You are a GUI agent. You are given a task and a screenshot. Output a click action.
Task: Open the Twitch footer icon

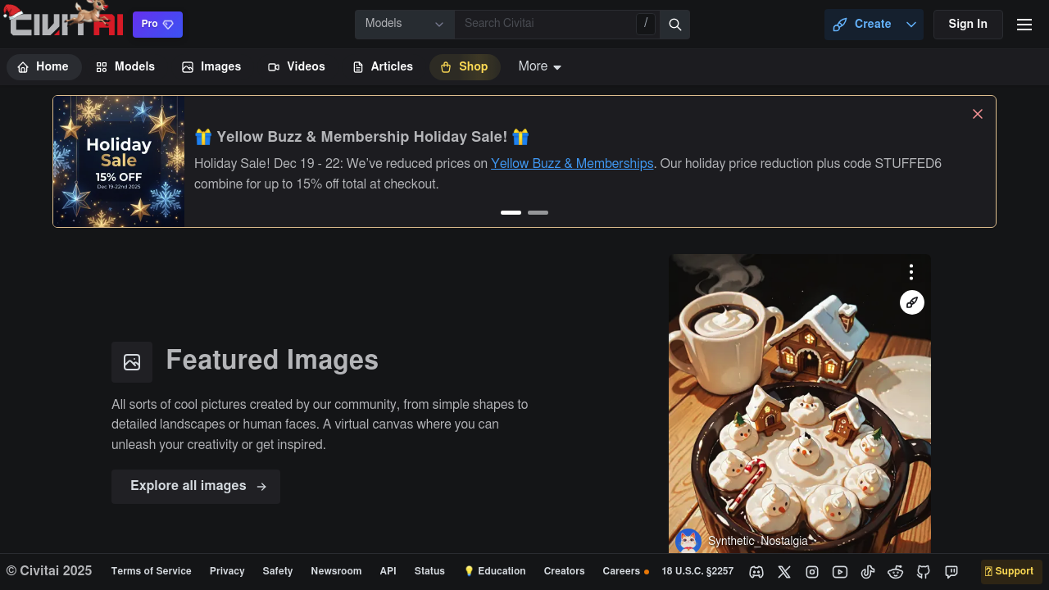951,572
